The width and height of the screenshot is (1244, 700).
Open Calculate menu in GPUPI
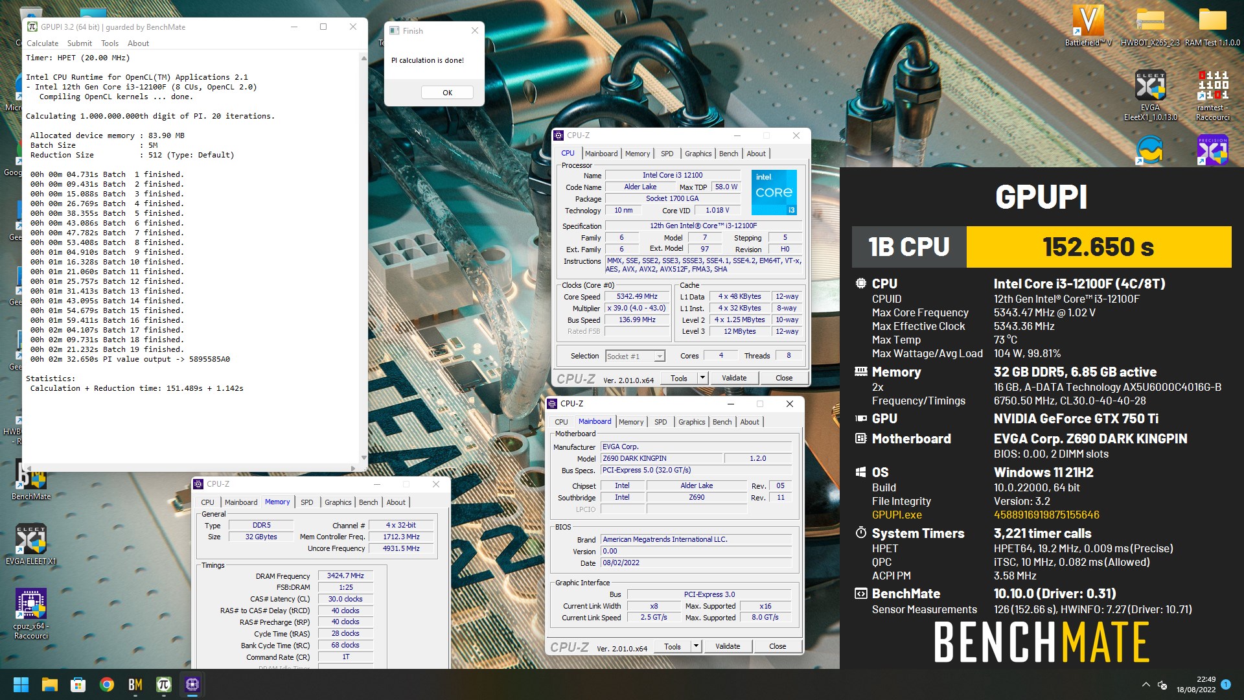coord(42,43)
